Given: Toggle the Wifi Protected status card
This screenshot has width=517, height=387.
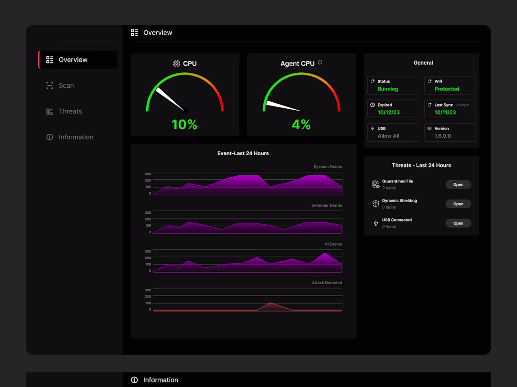Looking at the screenshot, I should [450, 85].
